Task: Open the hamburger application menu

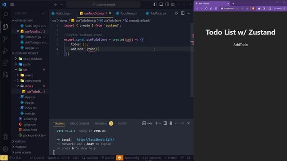Action: [x=12, y=4]
